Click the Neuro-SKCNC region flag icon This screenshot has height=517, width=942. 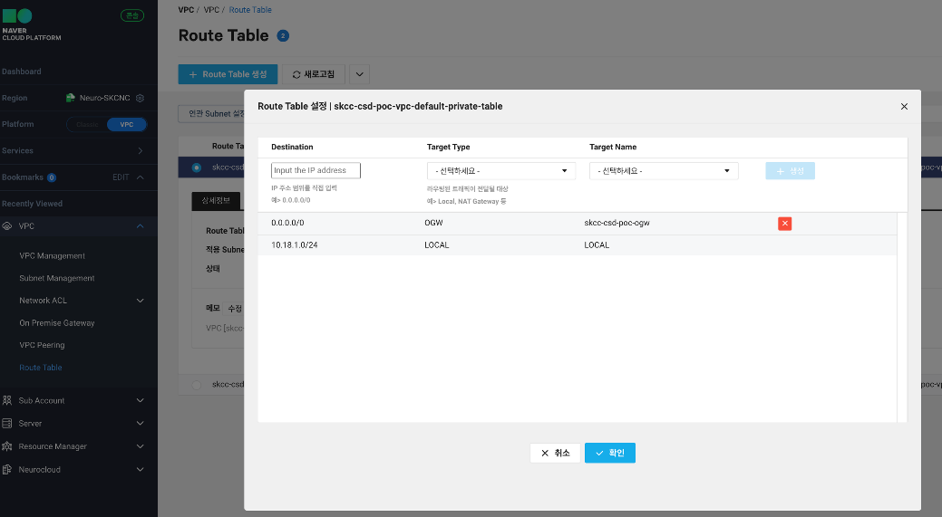click(x=71, y=98)
